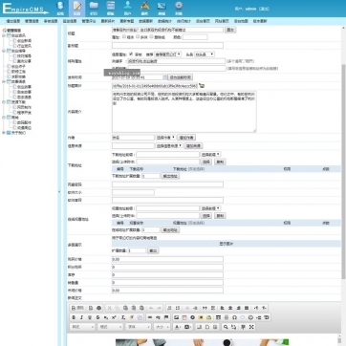
Task: Uncheck the approved info attribute checkbox
Action: [x=131, y=54]
